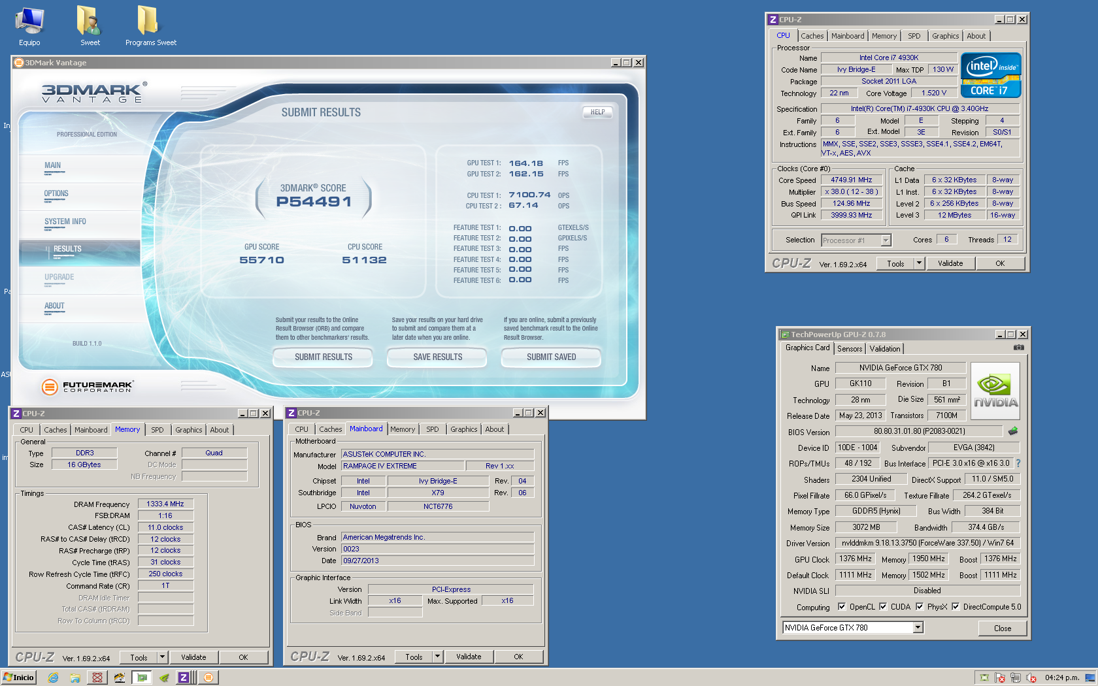
Task: Click the purple CPU-Z taskbar button
Action: coord(184,678)
